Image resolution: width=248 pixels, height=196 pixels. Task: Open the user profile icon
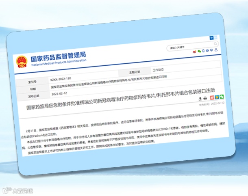[216, 50]
